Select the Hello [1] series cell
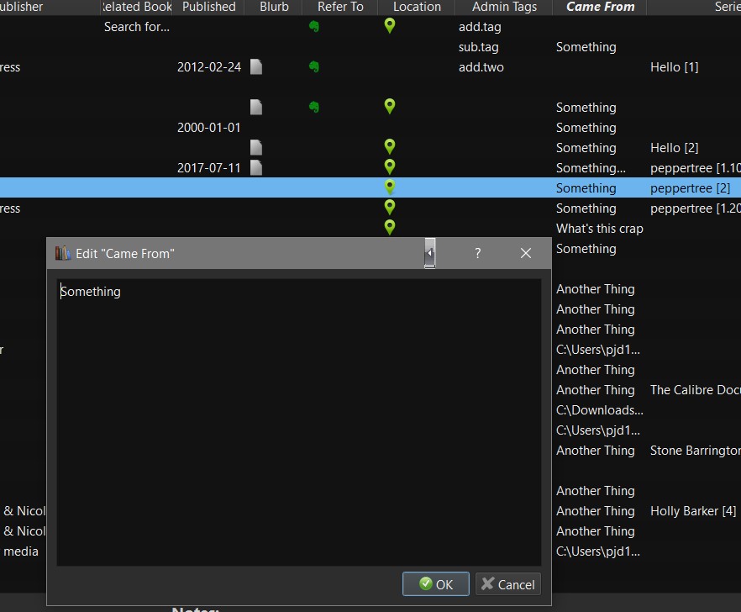The width and height of the screenshot is (741, 612). [x=674, y=67]
